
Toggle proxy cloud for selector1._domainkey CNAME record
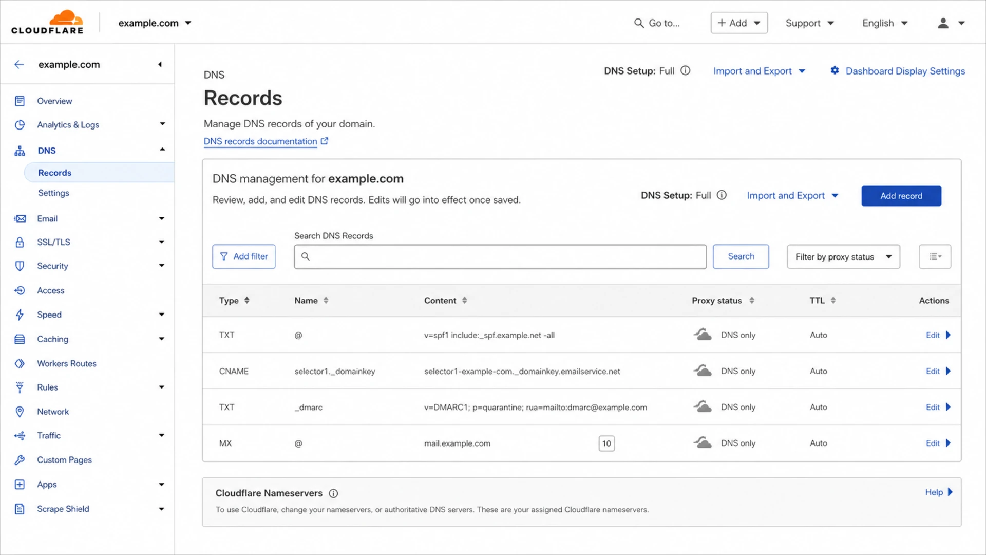click(x=703, y=371)
